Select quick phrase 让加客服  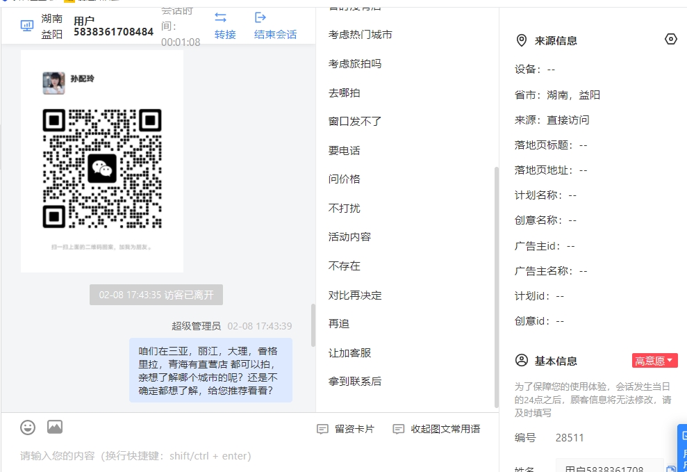click(349, 353)
